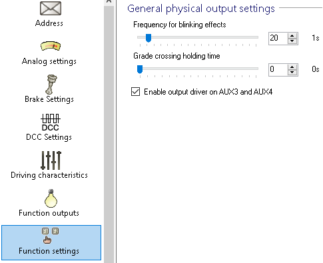
Task: Open the DCC Settings waveform icon
Action: tap(51, 123)
